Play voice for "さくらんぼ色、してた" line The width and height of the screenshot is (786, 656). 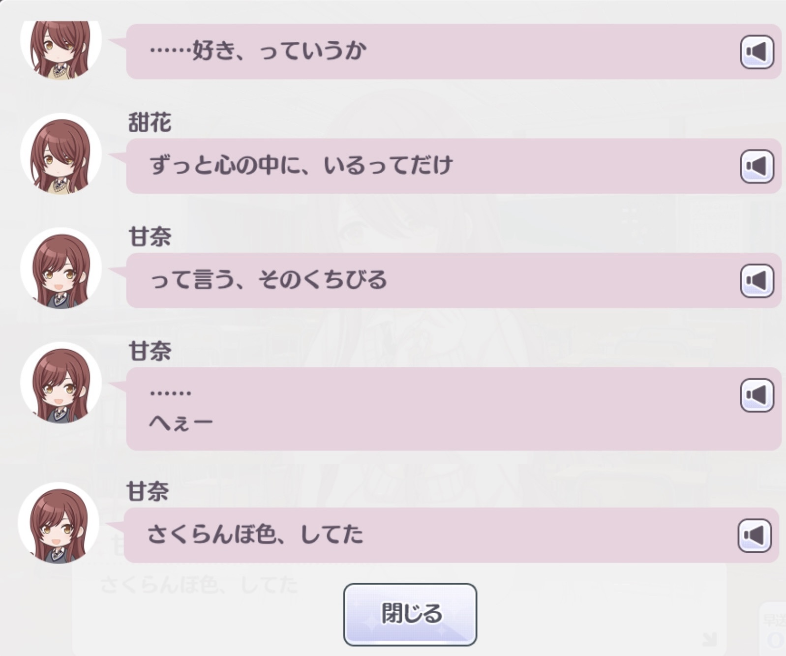(754, 535)
